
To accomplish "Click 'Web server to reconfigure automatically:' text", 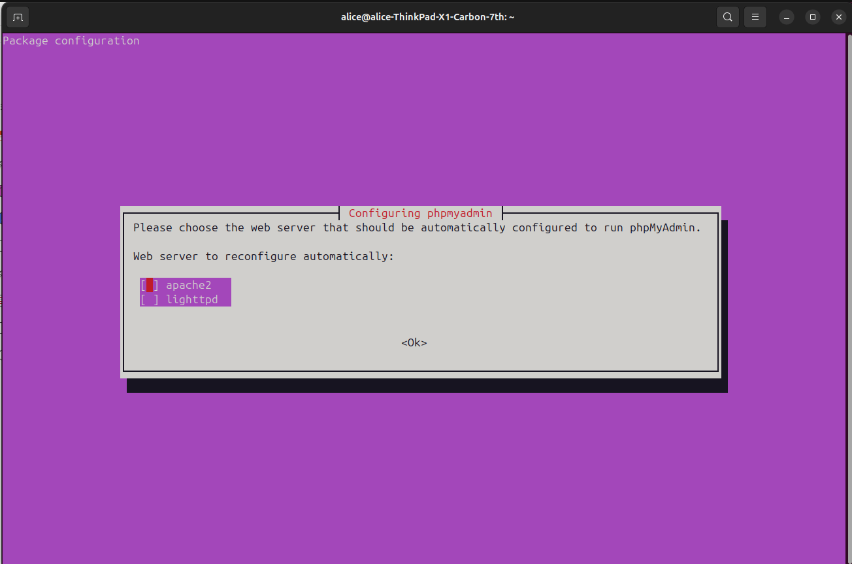I will (264, 256).
